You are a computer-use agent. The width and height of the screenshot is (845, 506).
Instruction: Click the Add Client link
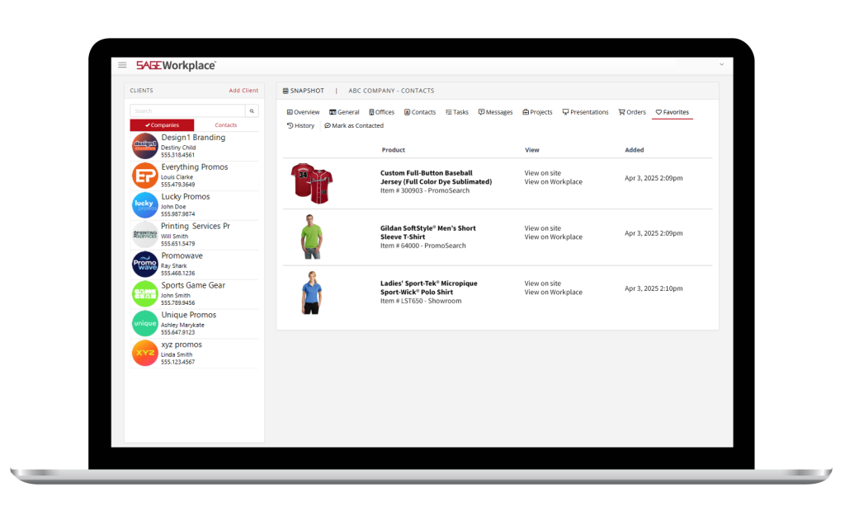click(243, 91)
